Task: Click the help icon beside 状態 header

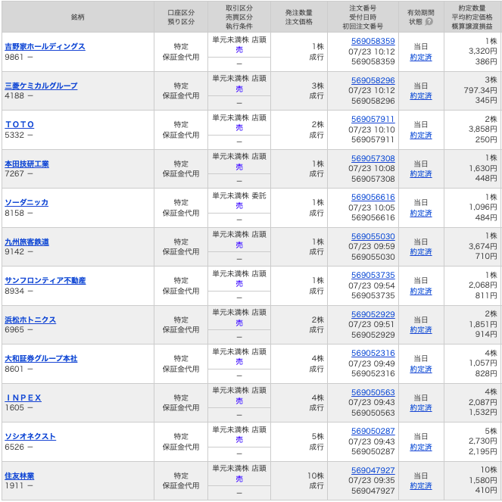Action: coord(429,21)
